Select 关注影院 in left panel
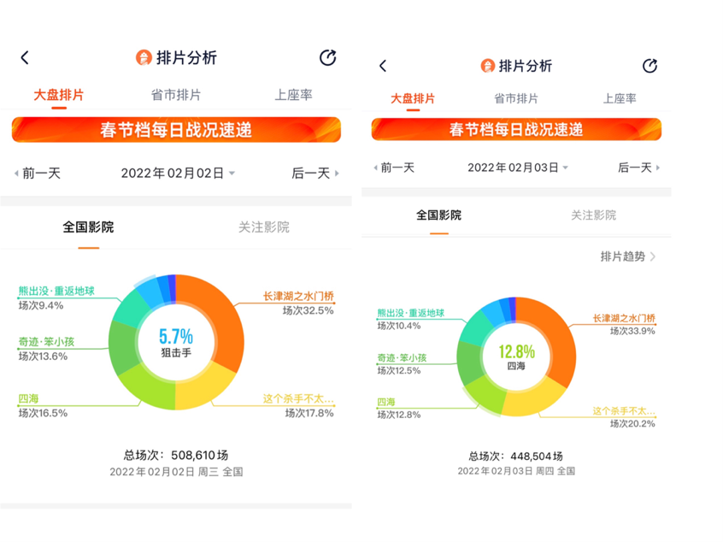Viewport: 723px width, 542px height. click(x=263, y=227)
